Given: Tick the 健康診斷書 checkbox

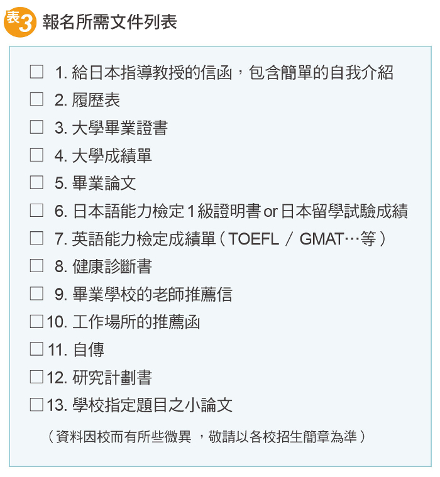Looking at the screenshot, I should [36, 266].
